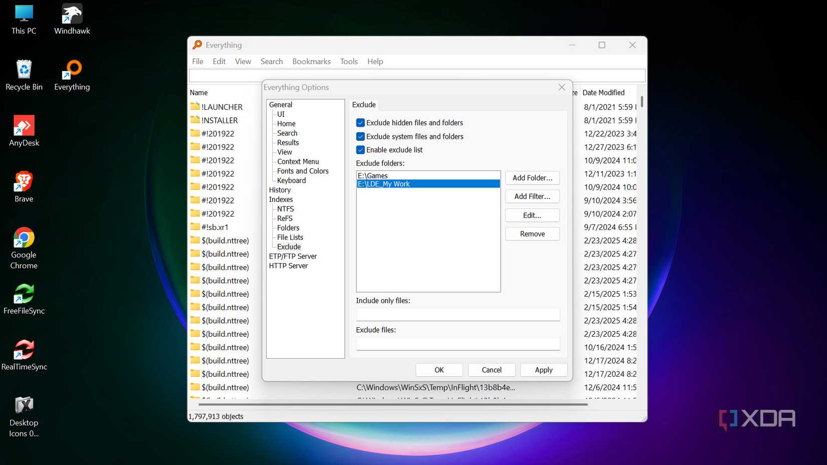The height and width of the screenshot is (465, 827).
Task: Open the Bookmarks menu
Action: (x=311, y=61)
